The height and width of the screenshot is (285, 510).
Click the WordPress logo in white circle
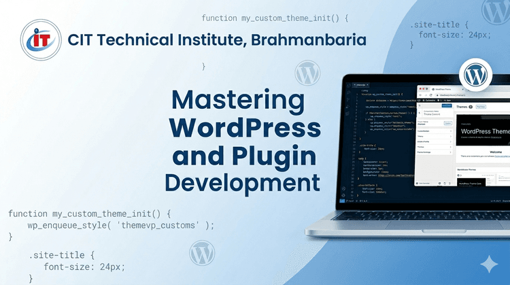(475, 75)
